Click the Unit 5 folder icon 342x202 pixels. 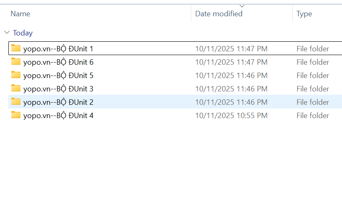[x=16, y=75]
